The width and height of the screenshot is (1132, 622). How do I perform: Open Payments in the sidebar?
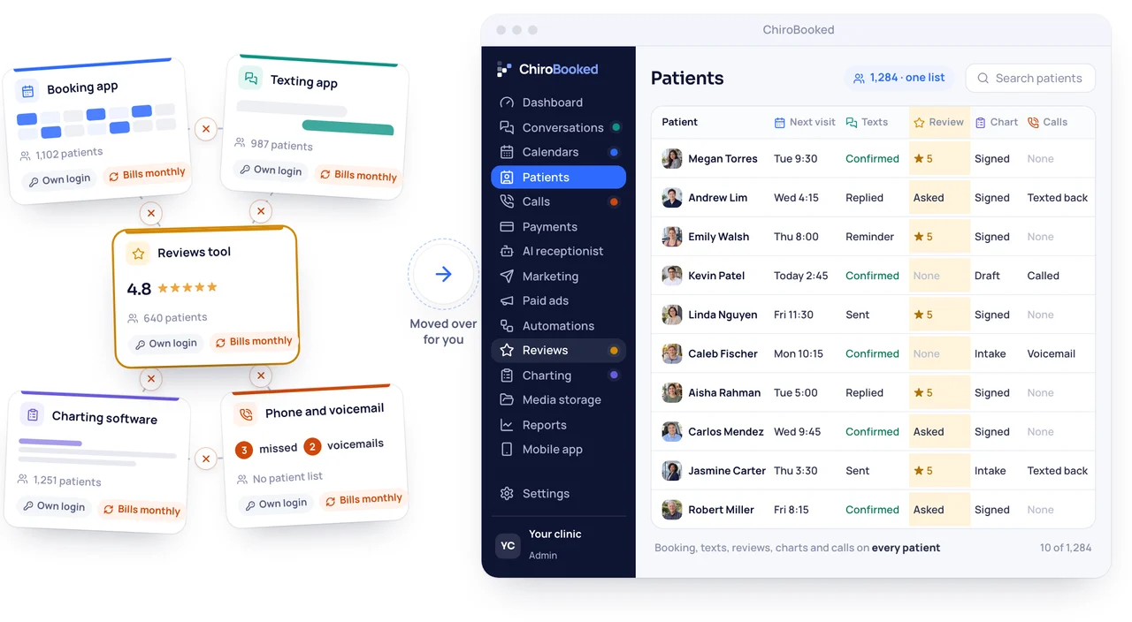(x=558, y=226)
